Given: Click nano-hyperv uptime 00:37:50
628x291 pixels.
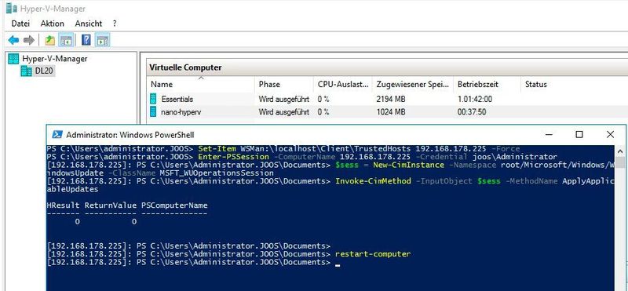Looking at the screenshot, I should click(x=472, y=112).
